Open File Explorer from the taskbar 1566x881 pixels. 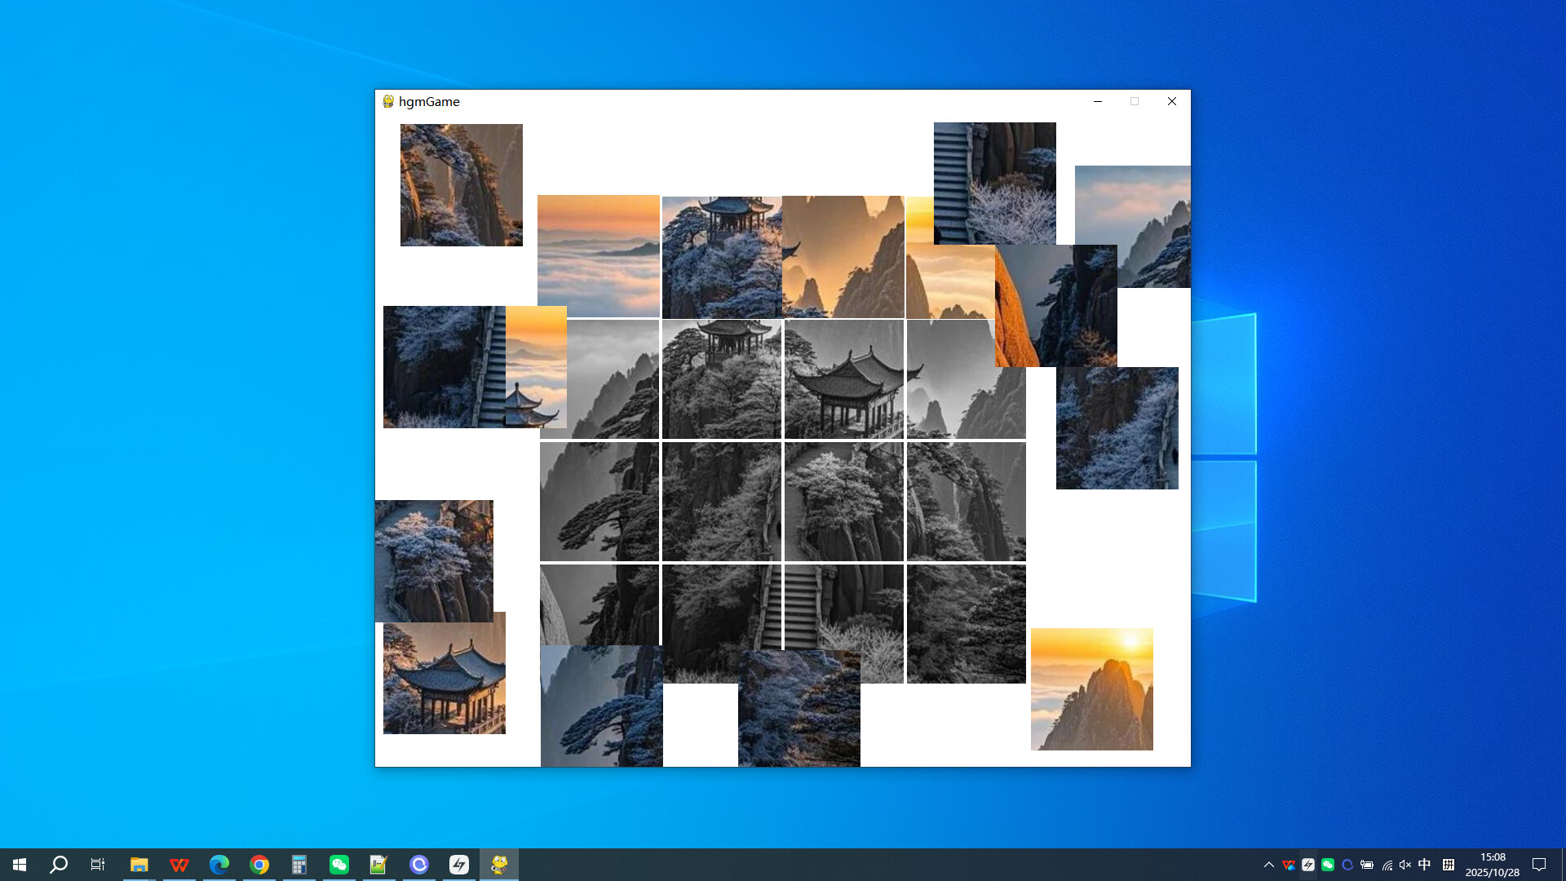tap(139, 864)
